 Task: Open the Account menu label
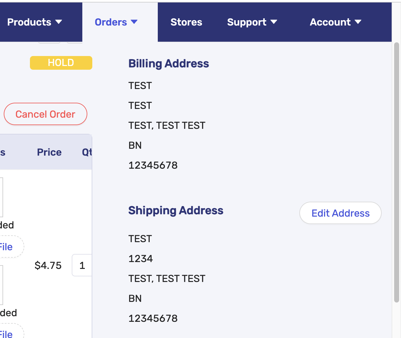[330, 22]
